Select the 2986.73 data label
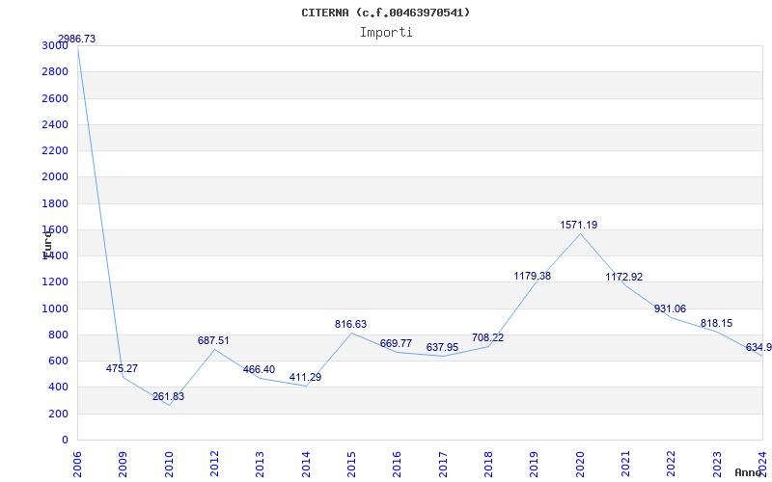Screen dimensions: 772x482 [x=77, y=39]
